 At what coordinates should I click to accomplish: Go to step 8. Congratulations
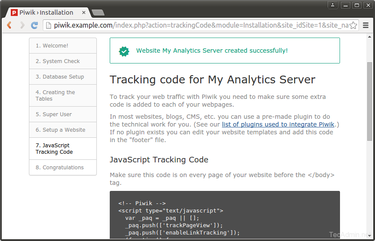(60, 168)
